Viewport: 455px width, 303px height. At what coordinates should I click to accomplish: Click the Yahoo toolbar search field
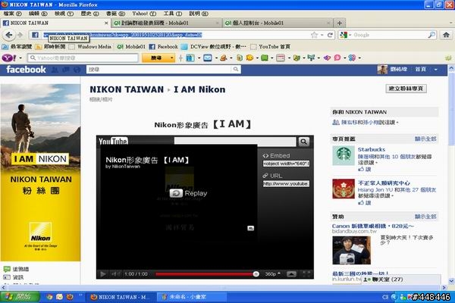pyautogui.click(x=83, y=58)
